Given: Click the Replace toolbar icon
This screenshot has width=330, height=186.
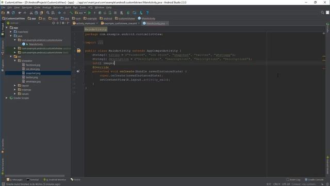Looking at the screenshot, I should tap(53, 13).
